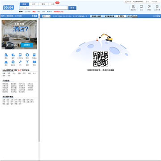Expand the blue more dropdown under search box
The height and width of the screenshot is (161, 161).
pyautogui.click(x=49, y=12)
